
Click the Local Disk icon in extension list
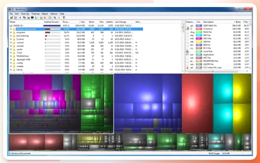[188, 51]
